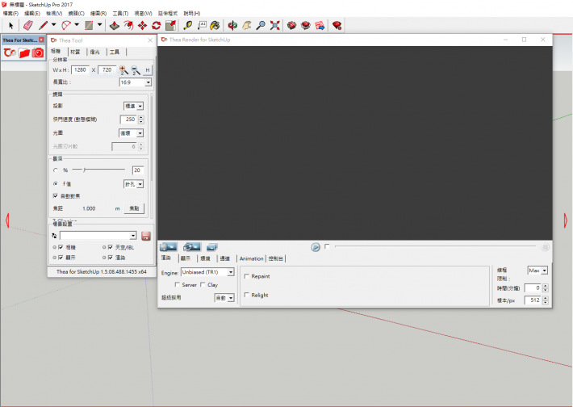Open the 工具(T) menu
Viewport: 573px width, 407px height.
coord(120,14)
